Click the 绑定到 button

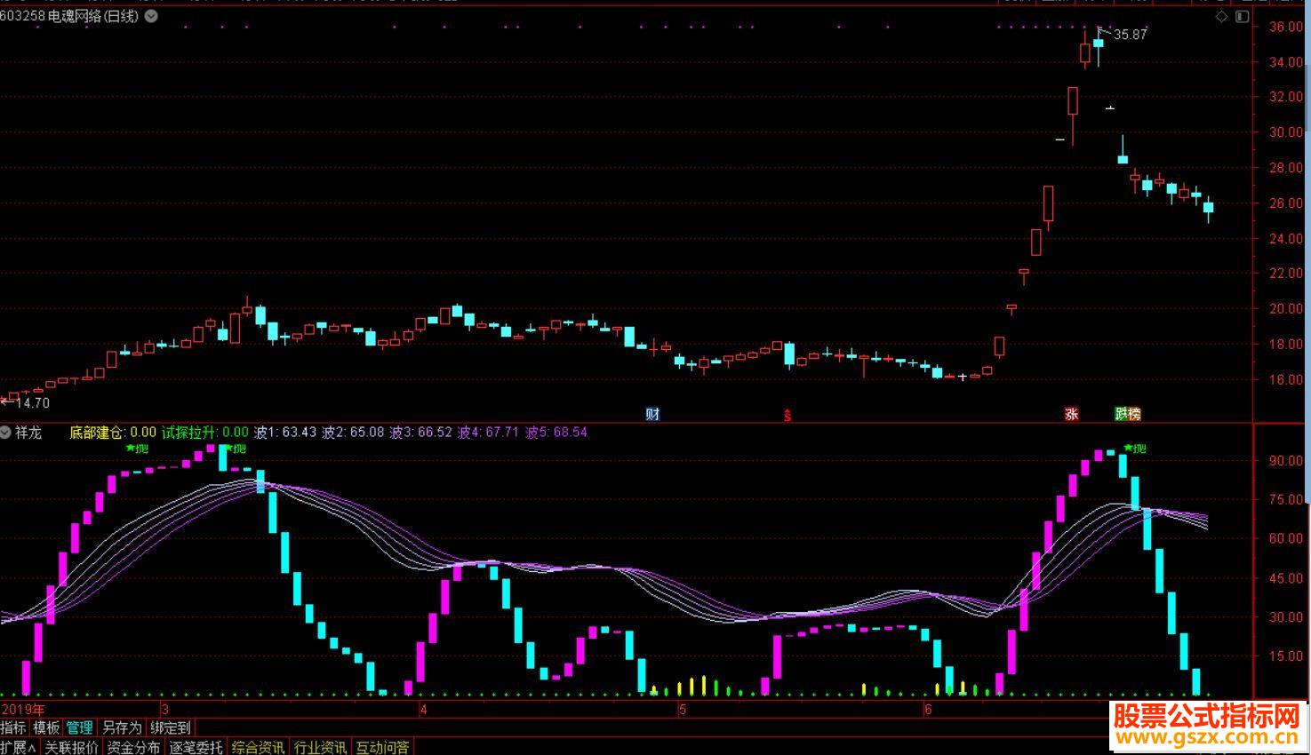(170, 727)
